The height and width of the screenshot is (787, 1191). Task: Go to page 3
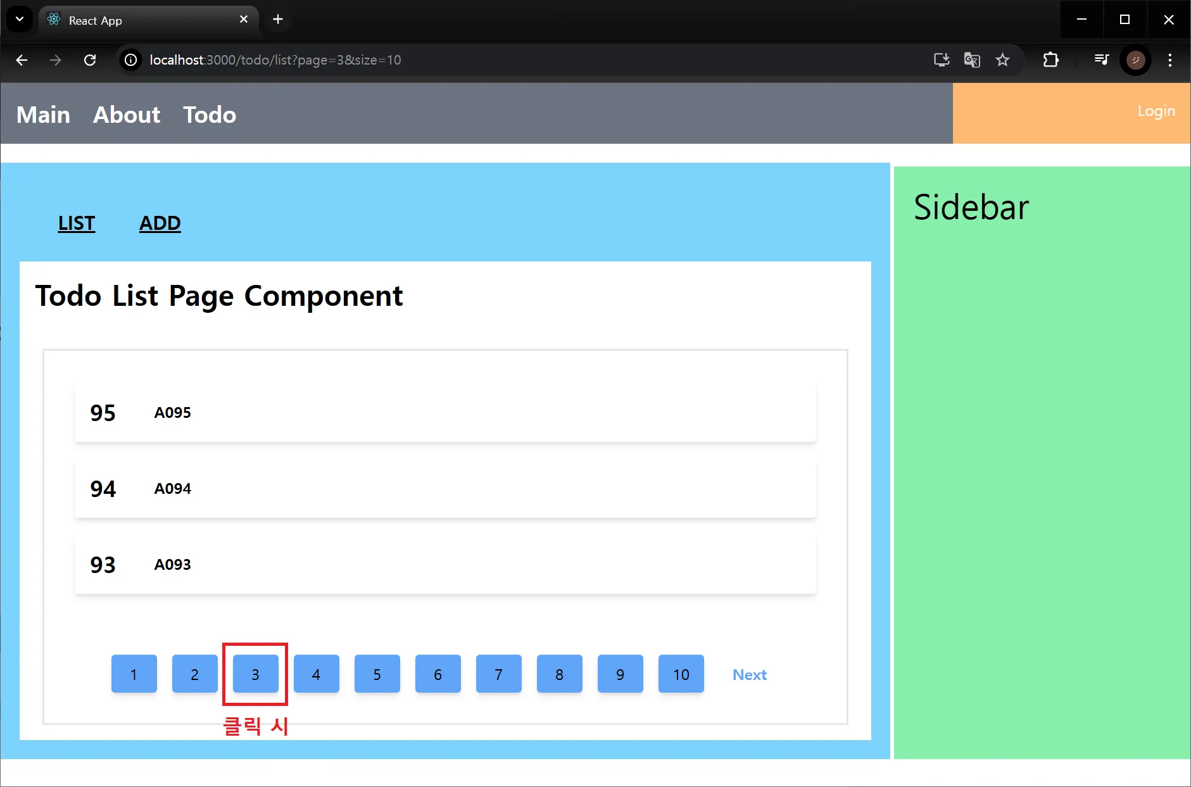click(x=255, y=674)
